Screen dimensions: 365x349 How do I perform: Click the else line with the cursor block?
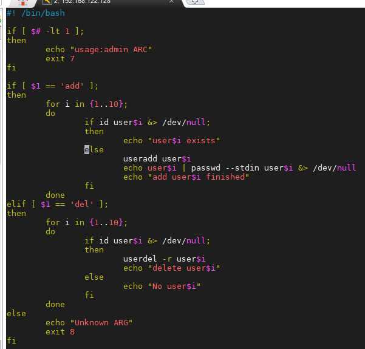pyautogui.click(x=94, y=149)
